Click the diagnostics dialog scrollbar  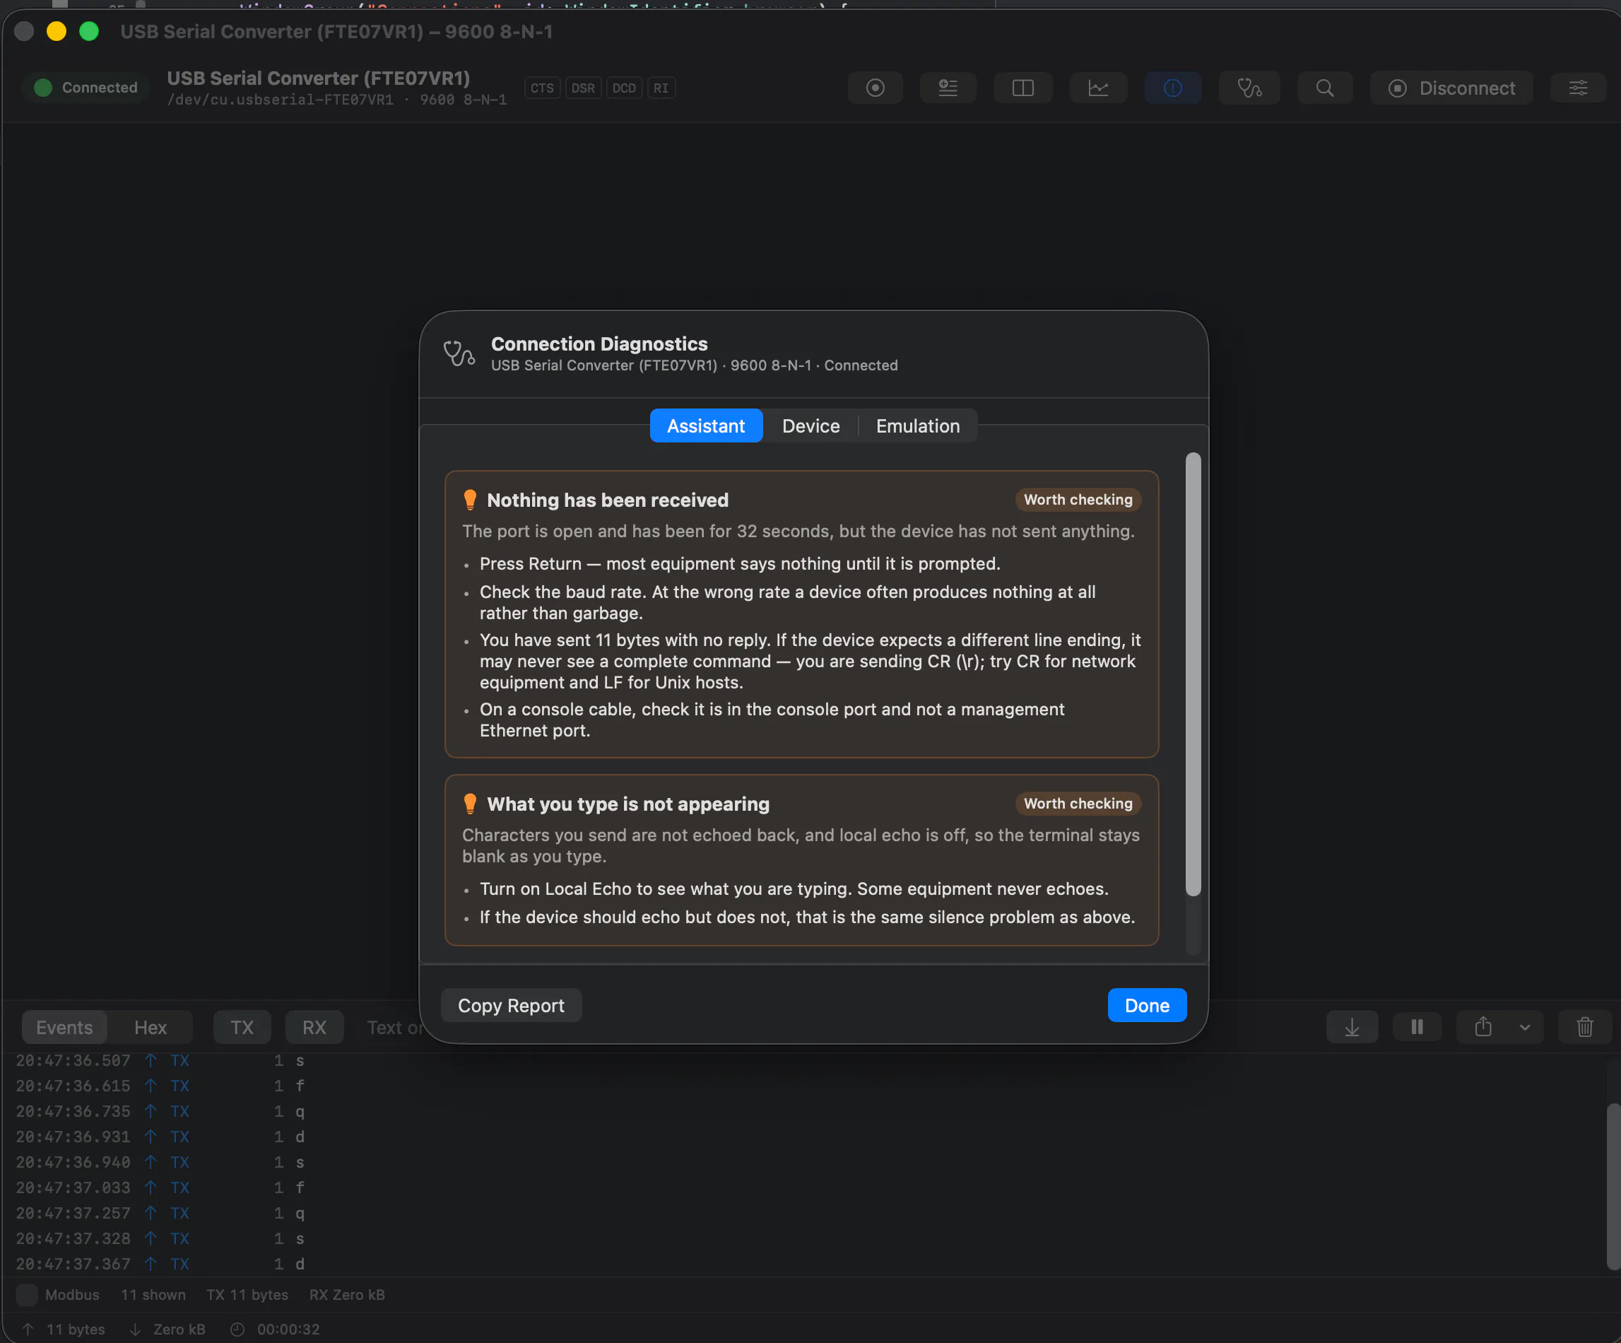tap(1193, 674)
